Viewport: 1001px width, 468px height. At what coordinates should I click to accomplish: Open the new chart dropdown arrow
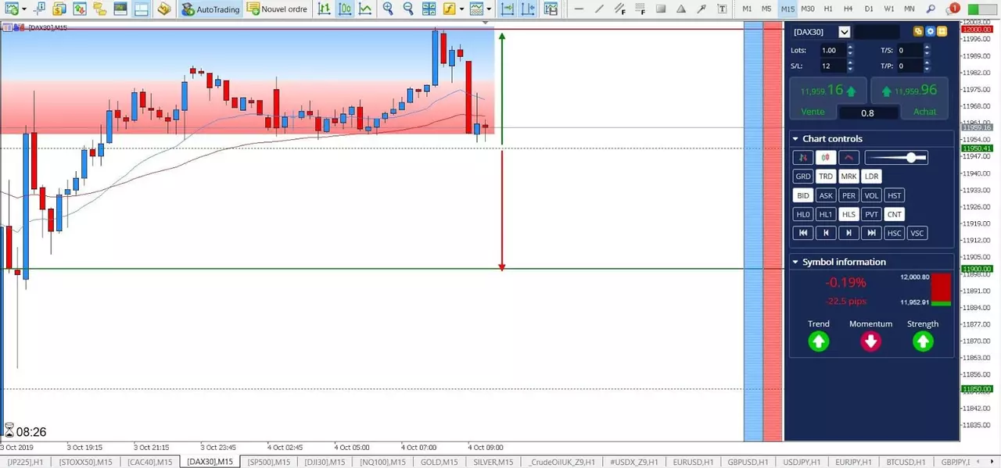[x=24, y=9]
